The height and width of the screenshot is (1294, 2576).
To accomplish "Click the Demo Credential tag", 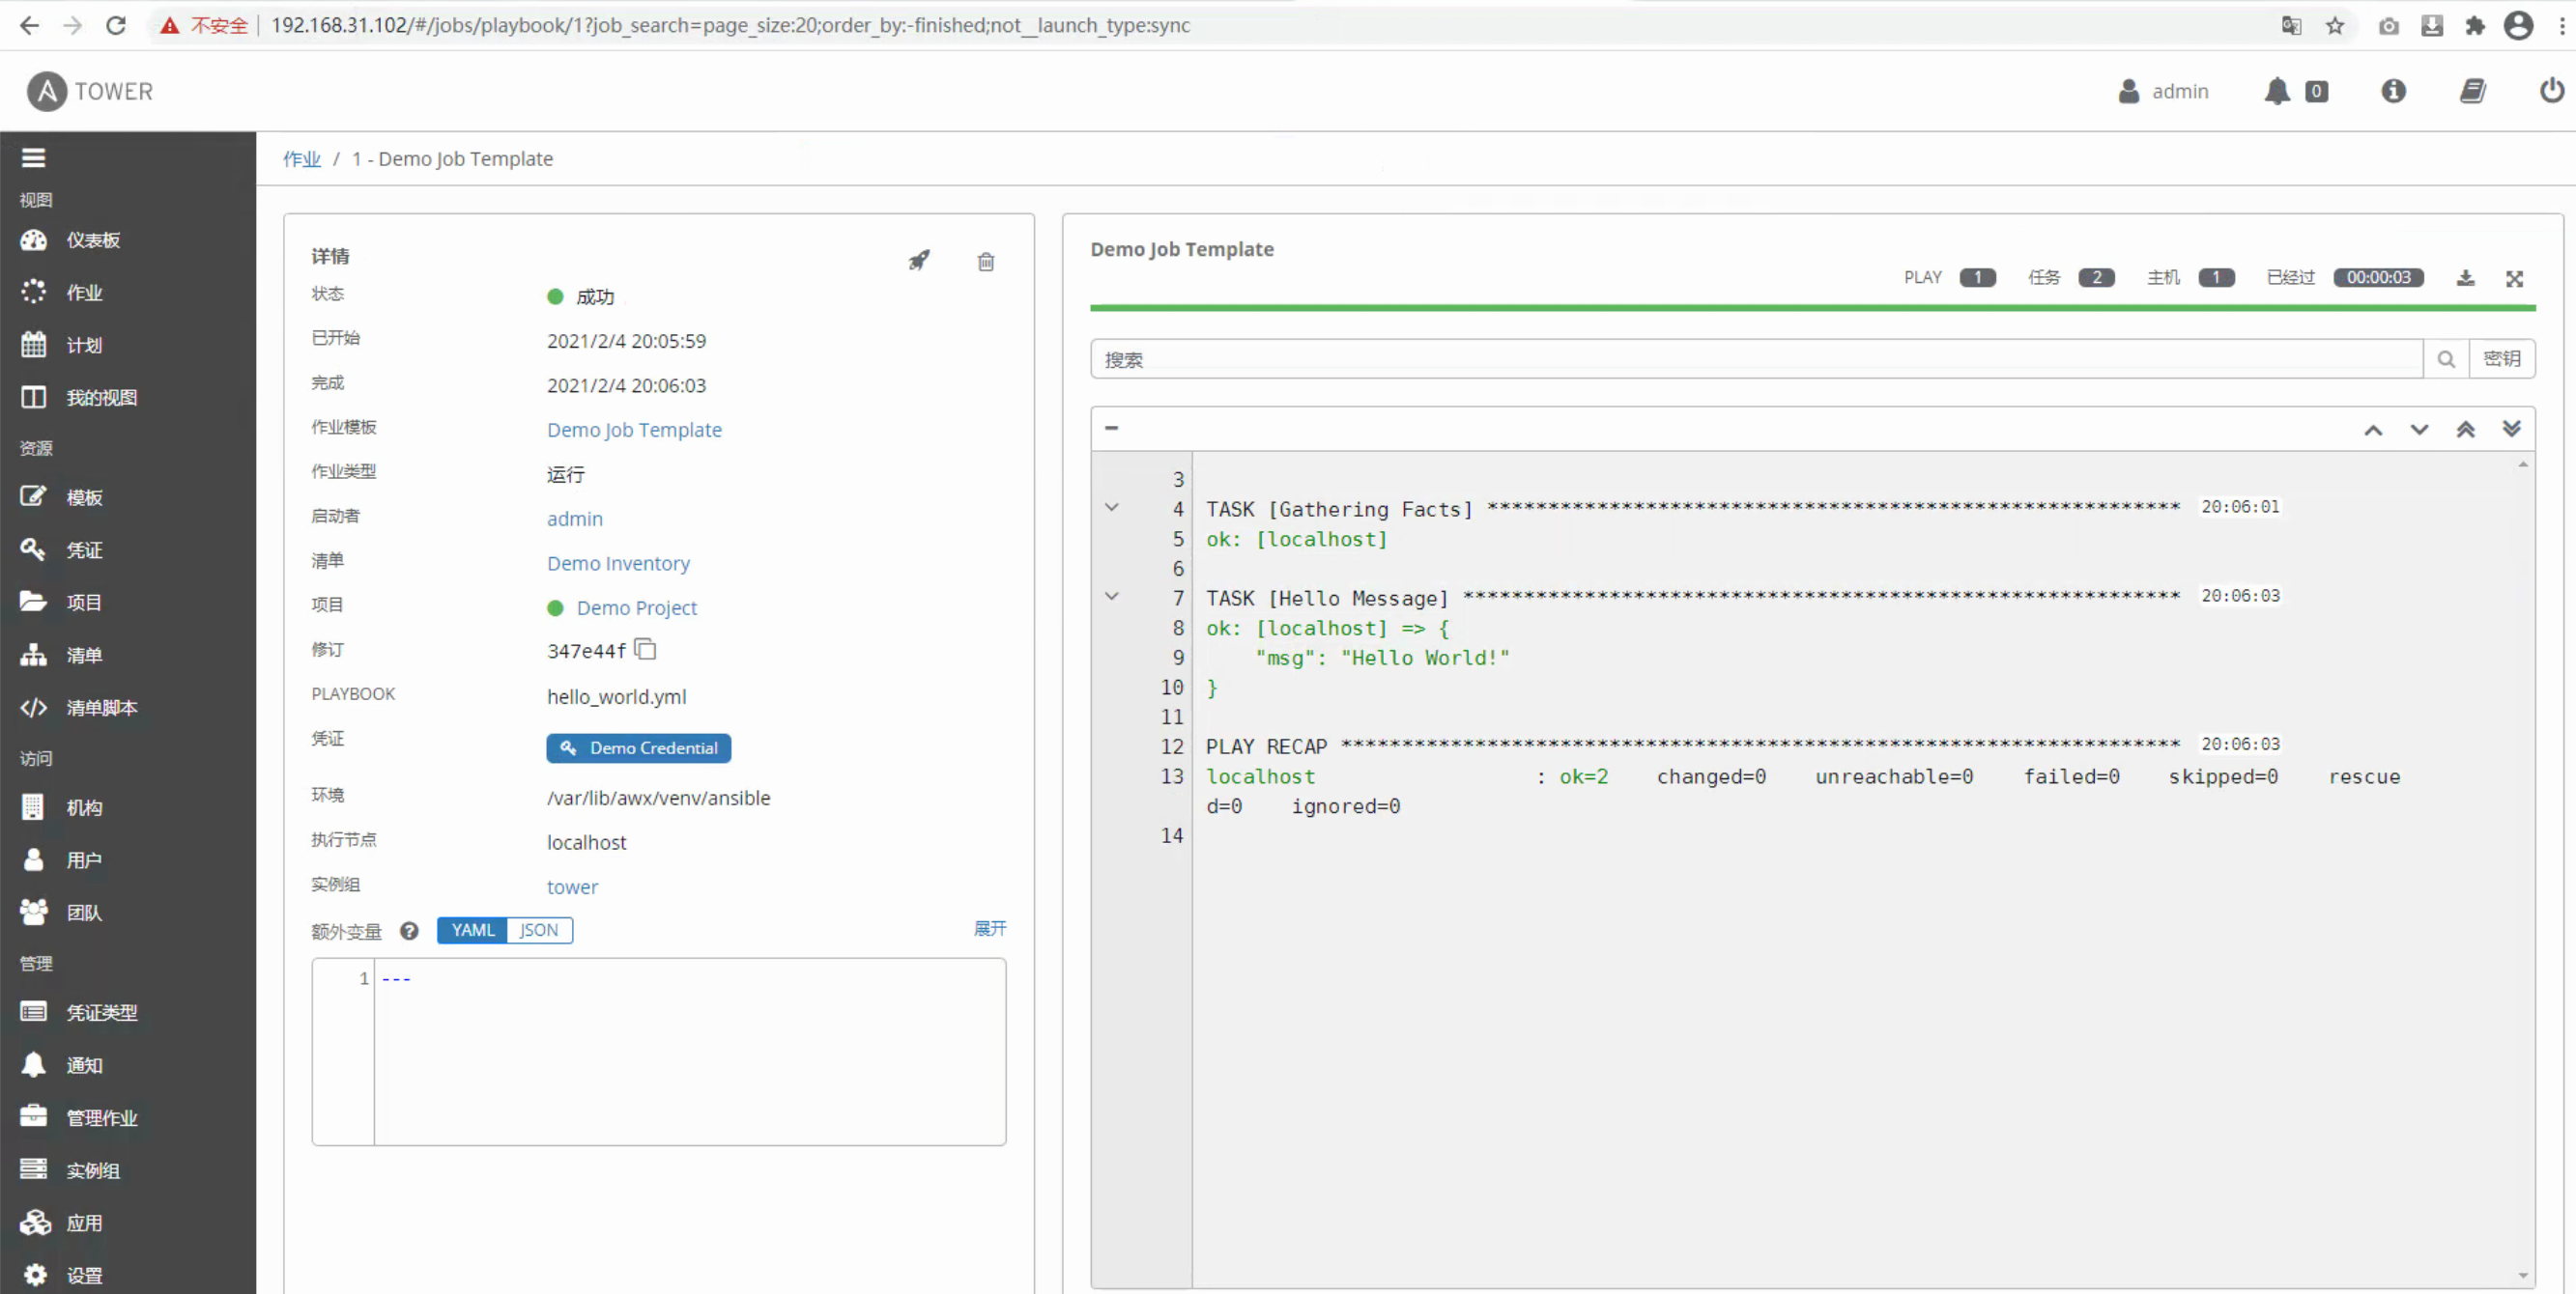I will pyautogui.click(x=638, y=747).
